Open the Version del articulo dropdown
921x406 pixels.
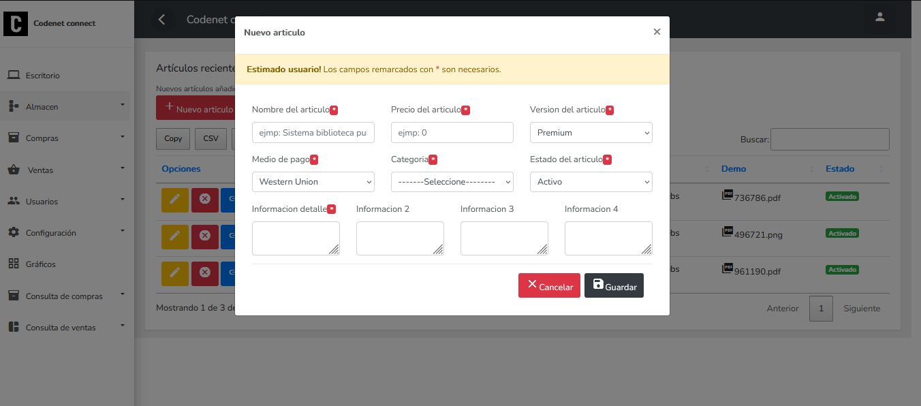(591, 133)
